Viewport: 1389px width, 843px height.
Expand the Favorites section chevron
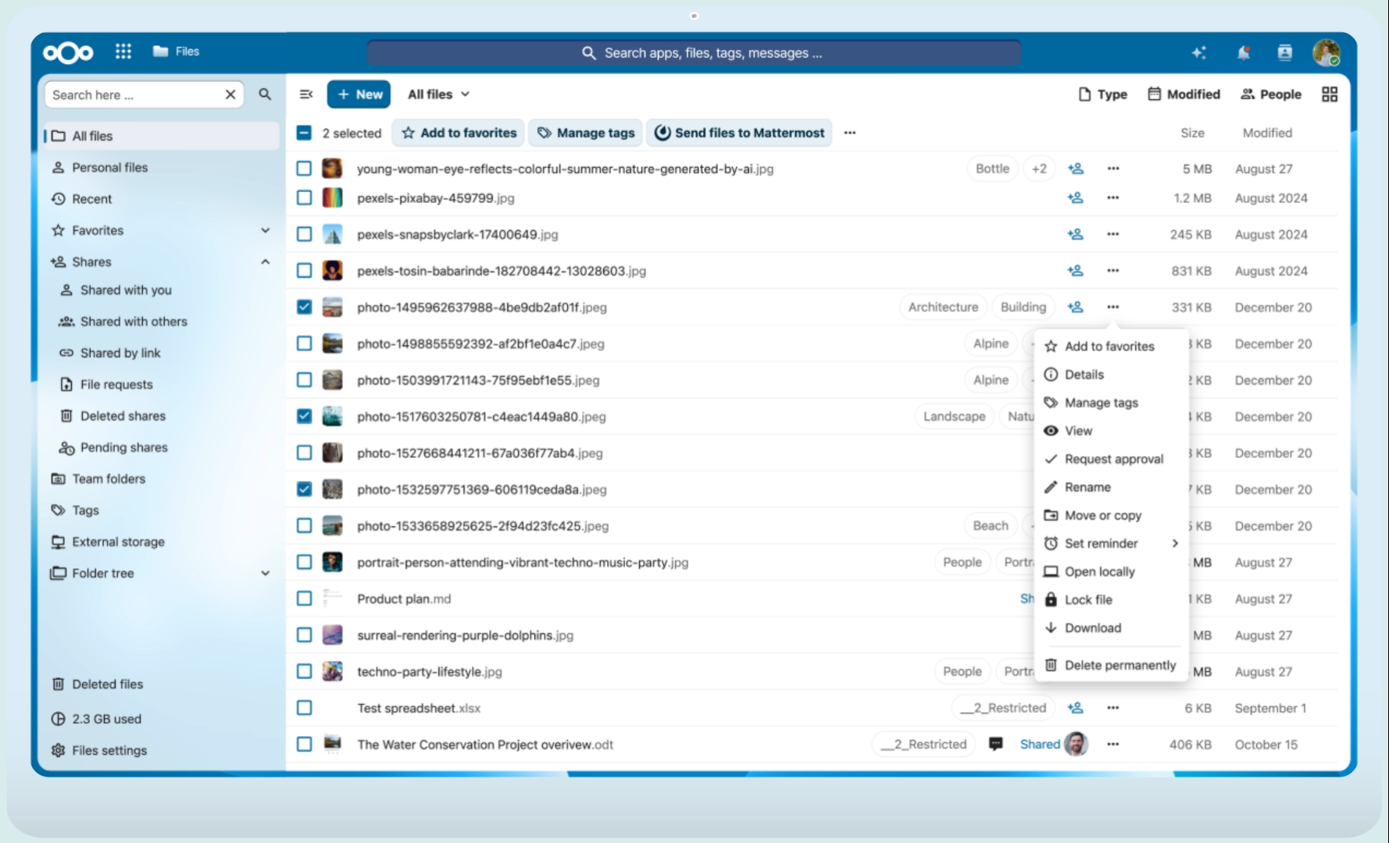tap(266, 230)
